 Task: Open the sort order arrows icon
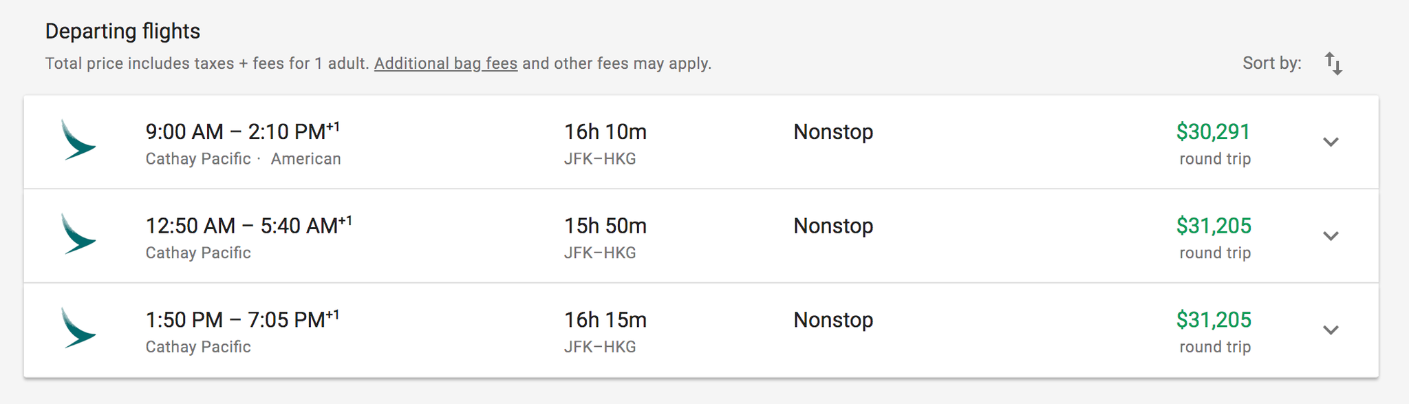click(1333, 64)
